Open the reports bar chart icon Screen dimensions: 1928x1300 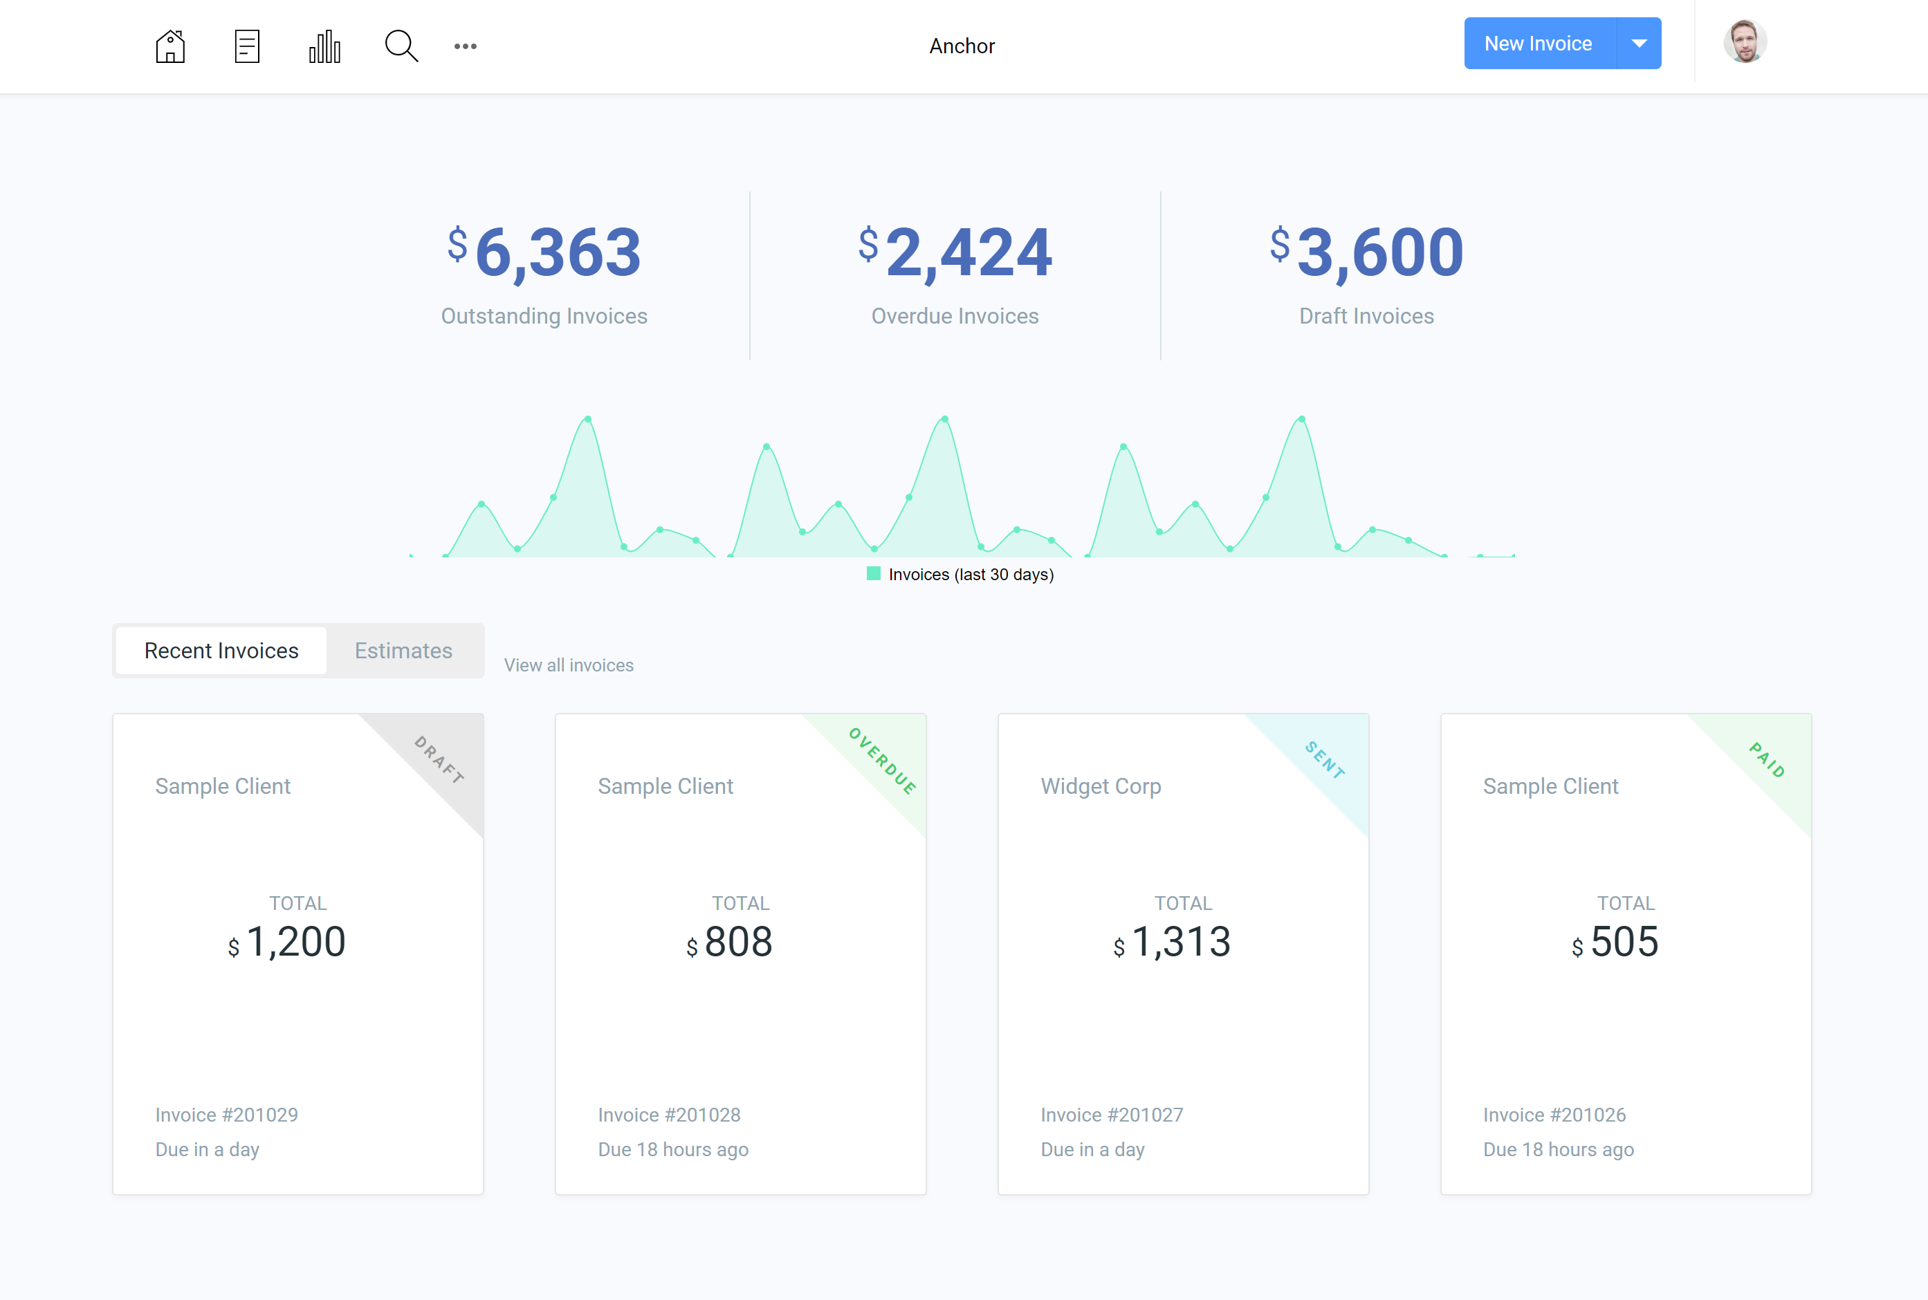point(324,46)
